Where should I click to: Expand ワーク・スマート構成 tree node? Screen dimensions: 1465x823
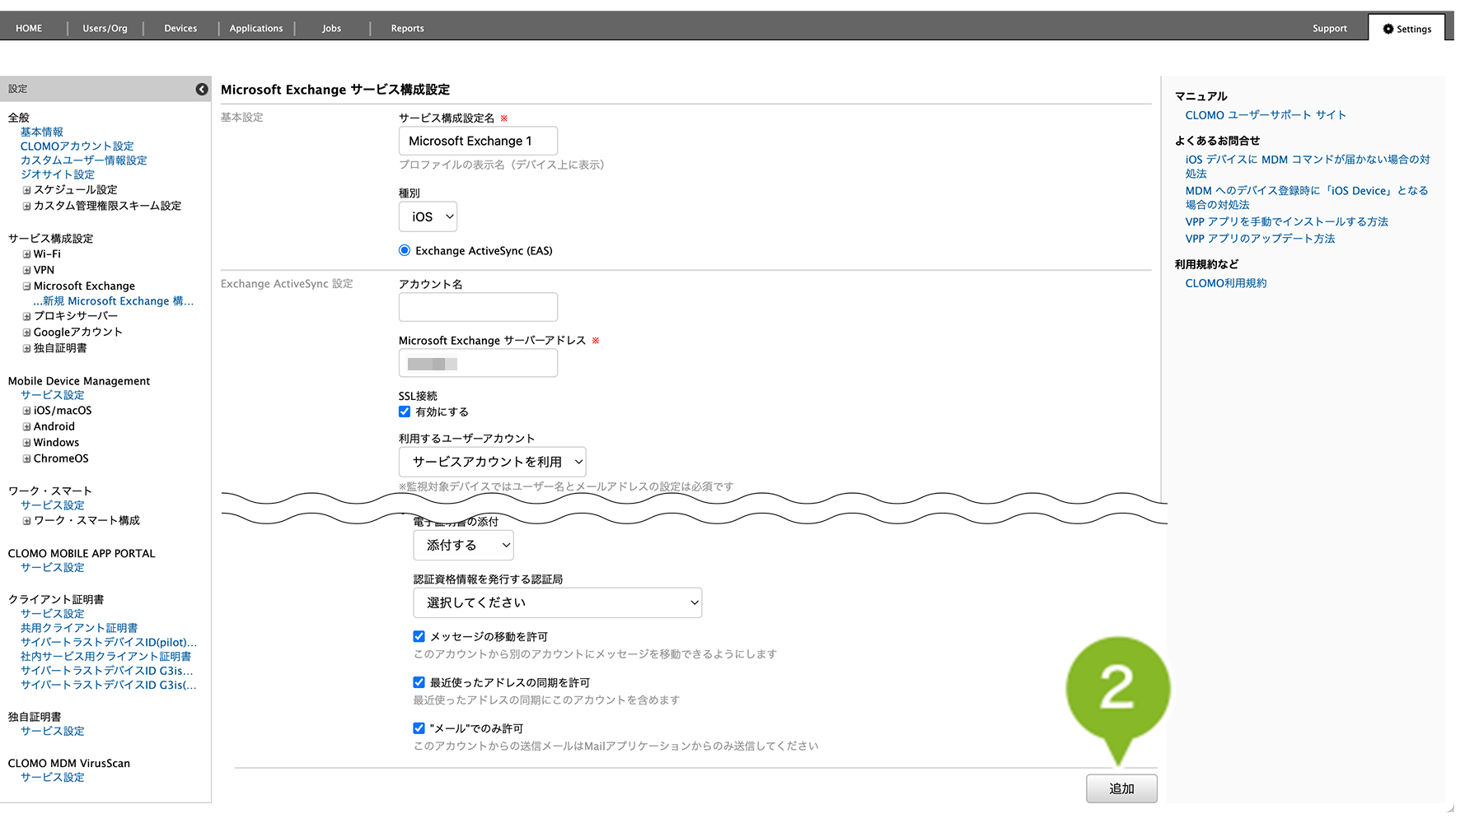[x=26, y=521]
